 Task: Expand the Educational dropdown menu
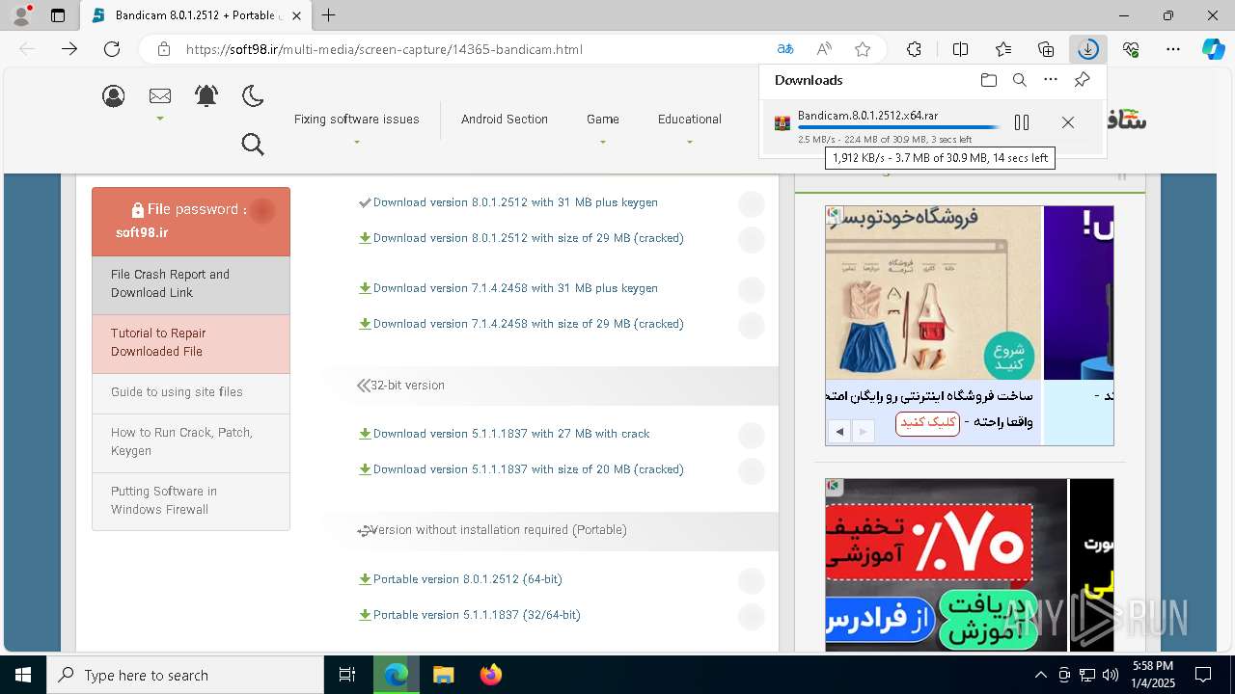click(690, 120)
